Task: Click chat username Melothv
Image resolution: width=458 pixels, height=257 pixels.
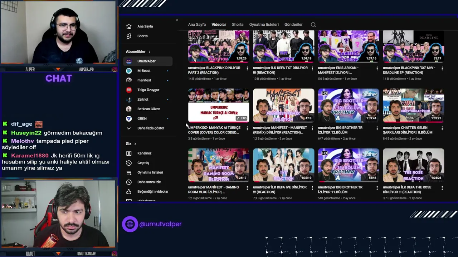Action: pos(23,141)
